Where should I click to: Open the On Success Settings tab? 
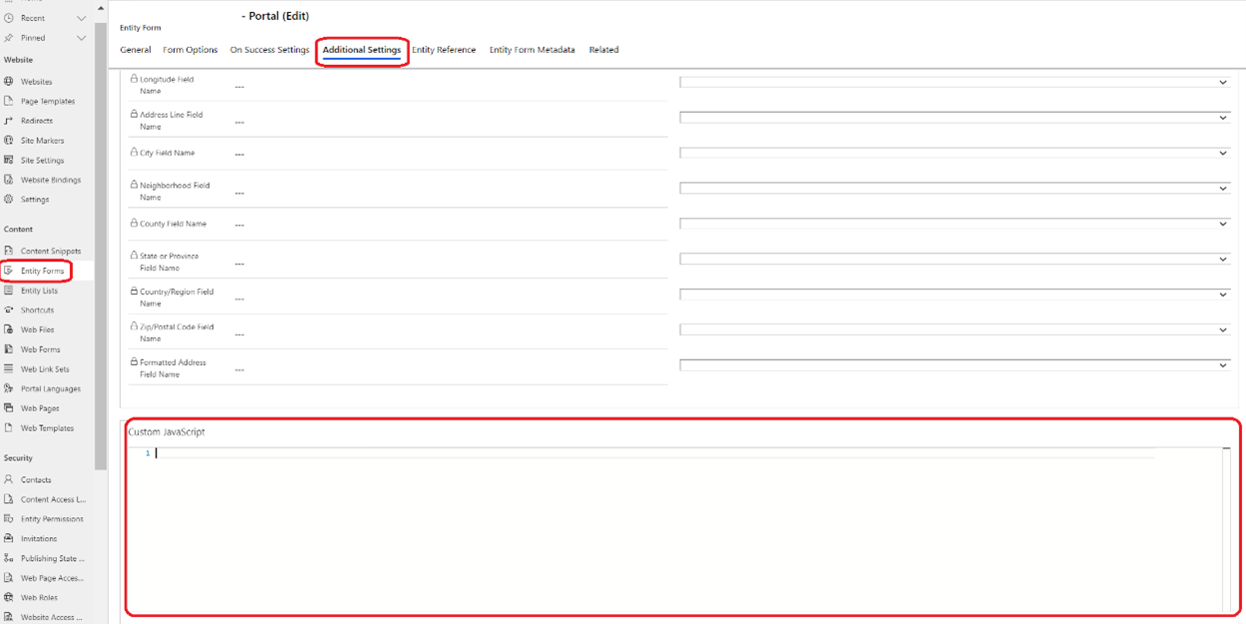tap(270, 50)
